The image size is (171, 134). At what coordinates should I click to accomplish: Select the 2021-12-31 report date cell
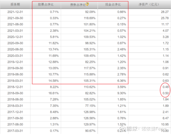click(x=15, y=12)
